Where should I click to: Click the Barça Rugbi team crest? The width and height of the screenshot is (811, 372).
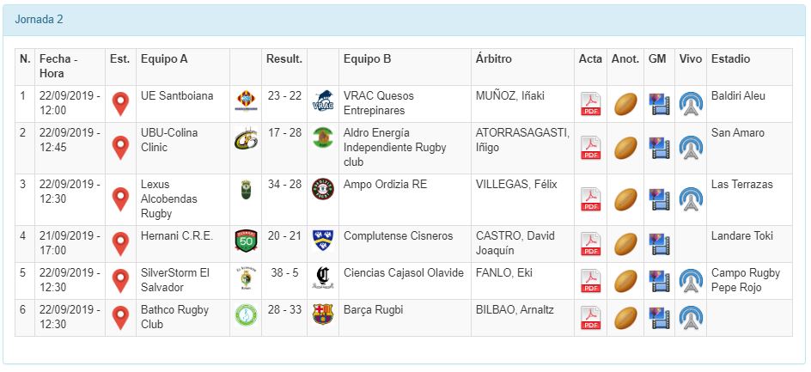coord(322,314)
